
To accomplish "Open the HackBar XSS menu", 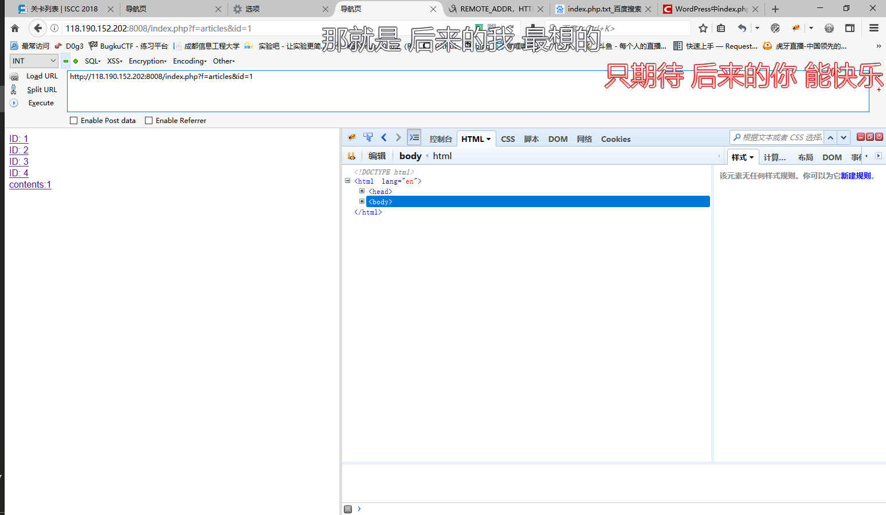I will pyautogui.click(x=115, y=61).
